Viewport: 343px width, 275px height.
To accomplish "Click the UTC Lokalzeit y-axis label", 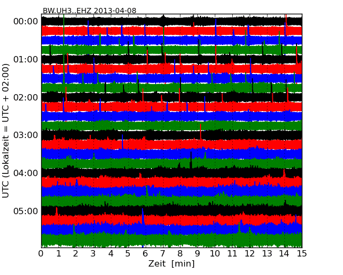I will pyautogui.click(x=6, y=131).
